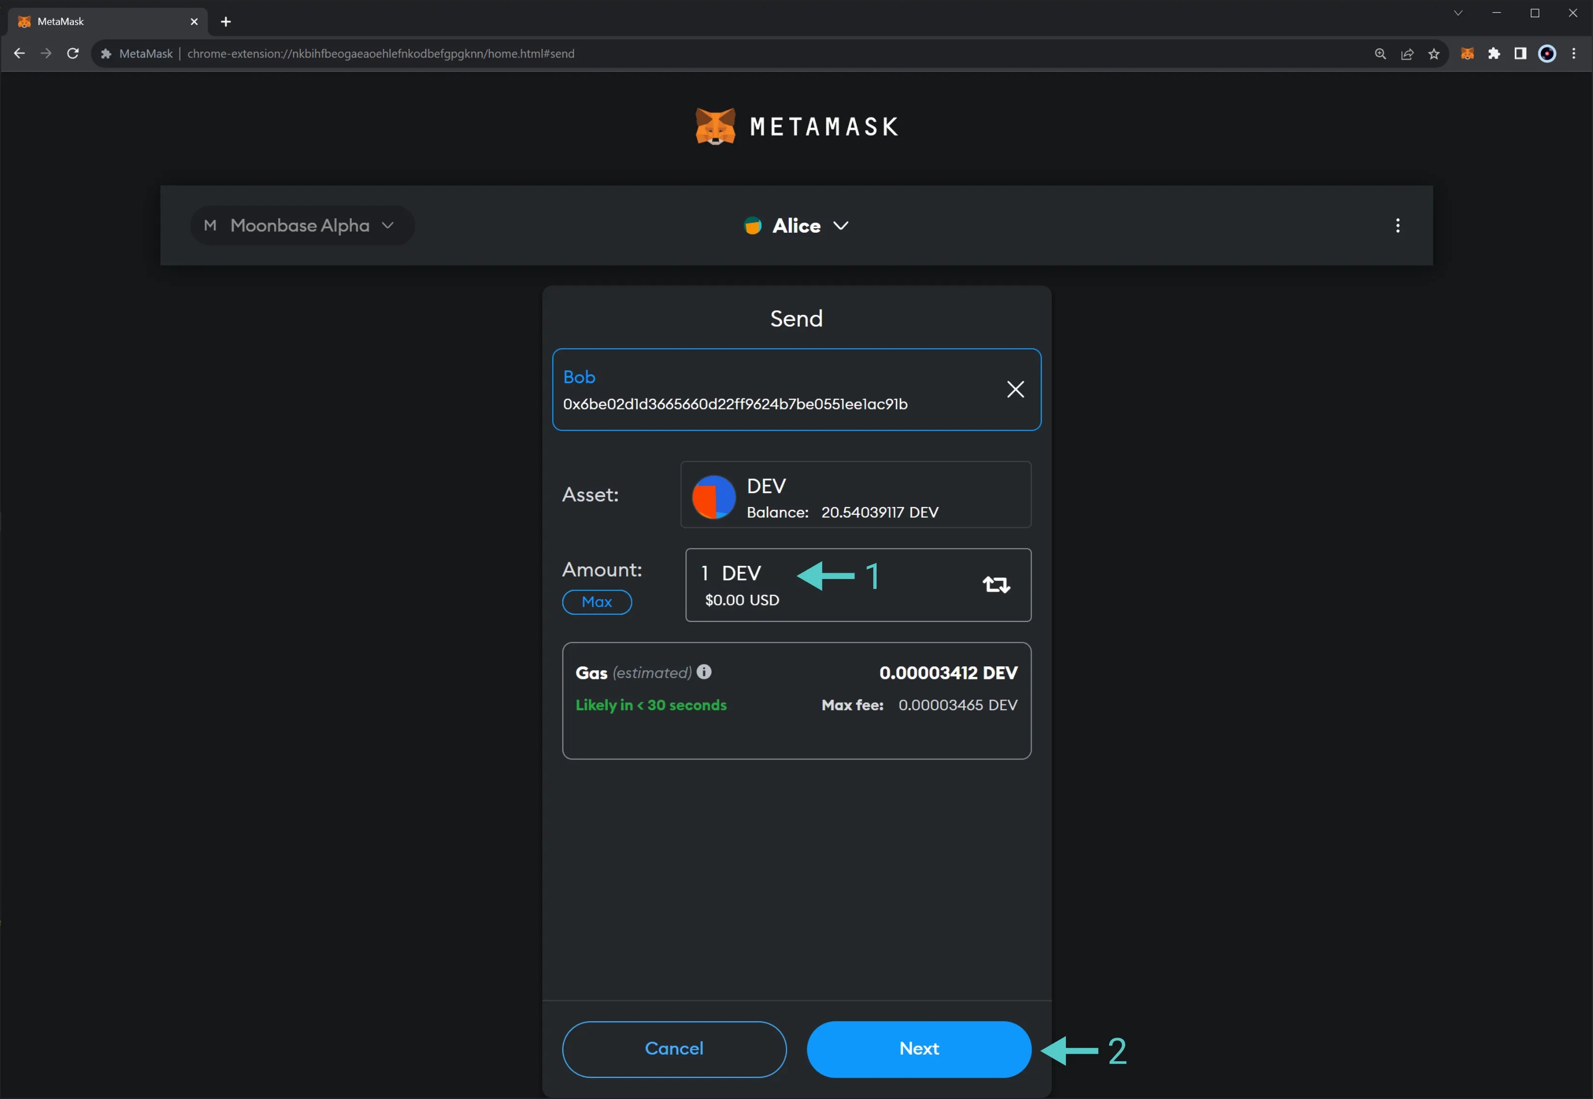Viewport: 1593px width, 1099px height.
Task: Click the three-dot account options icon
Action: pos(1397,225)
